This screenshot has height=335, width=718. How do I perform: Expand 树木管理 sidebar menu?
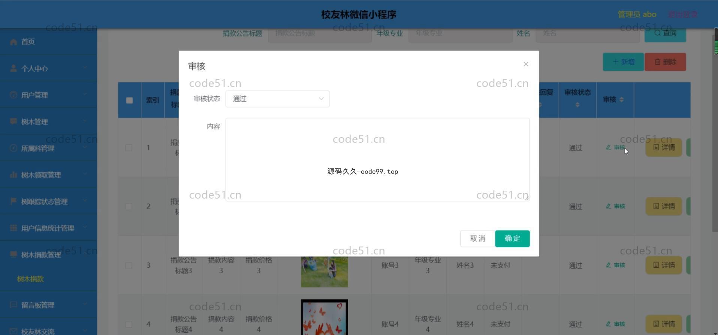[x=48, y=122]
